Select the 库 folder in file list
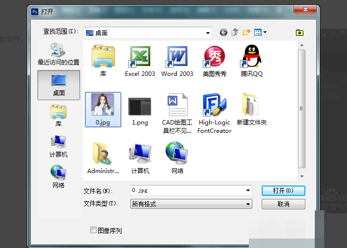Viewport: 347px width, 248px height. pyautogui.click(x=103, y=61)
